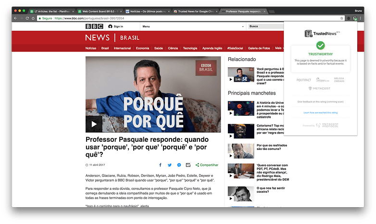Bookmark this page with the star icon
Image resolution: width=376 pixels, height=224 pixels.
click(x=342, y=18)
